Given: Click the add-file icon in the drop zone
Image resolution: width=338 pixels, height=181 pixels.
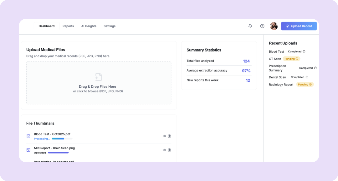Looking at the screenshot, I should pos(99,77).
